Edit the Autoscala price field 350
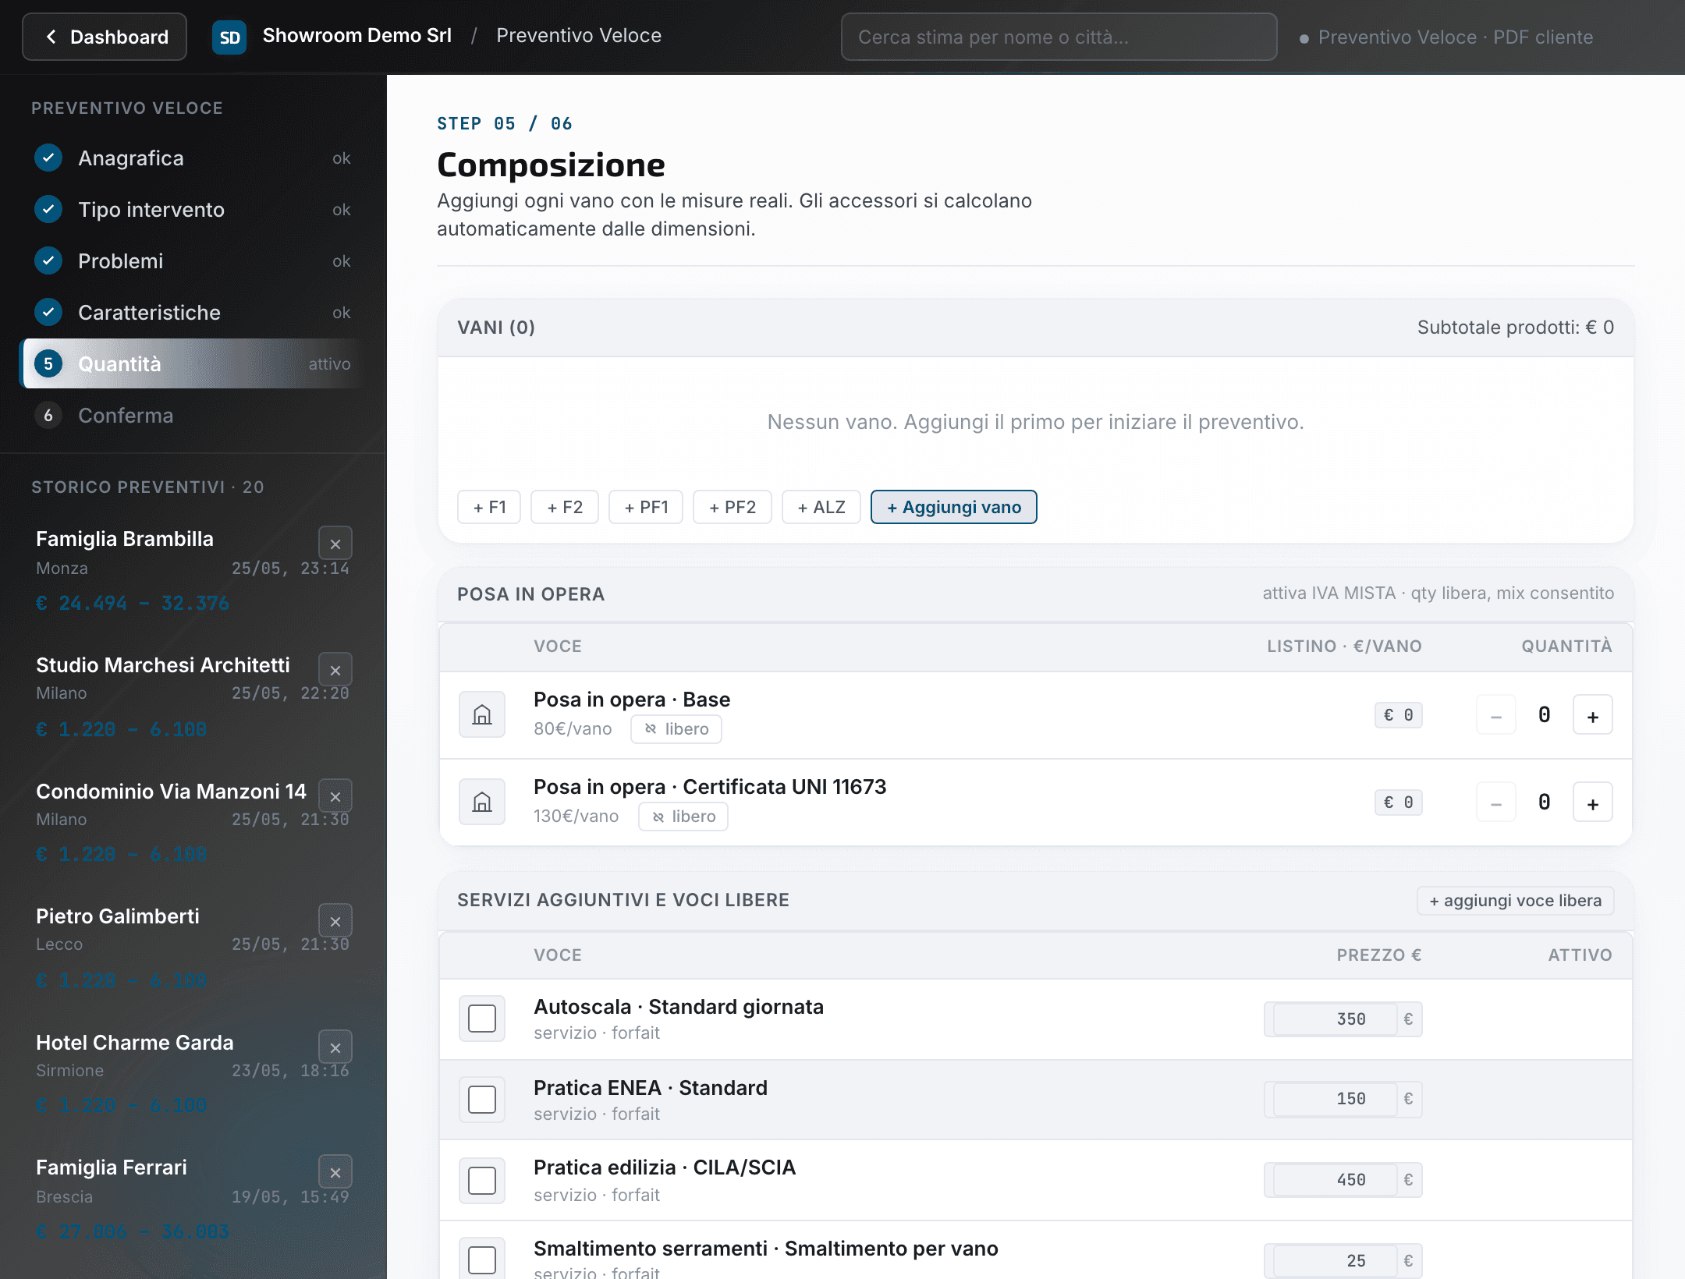 click(1335, 1019)
